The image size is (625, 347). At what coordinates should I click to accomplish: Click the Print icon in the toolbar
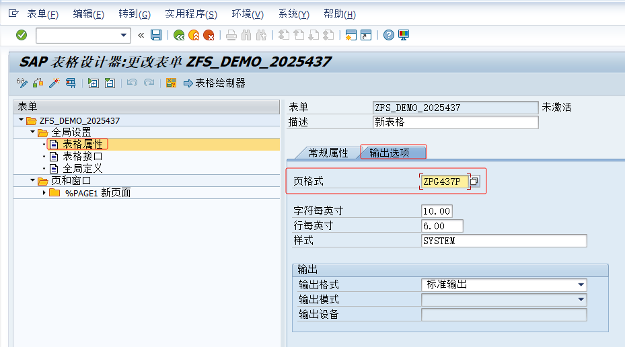[x=231, y=35]
